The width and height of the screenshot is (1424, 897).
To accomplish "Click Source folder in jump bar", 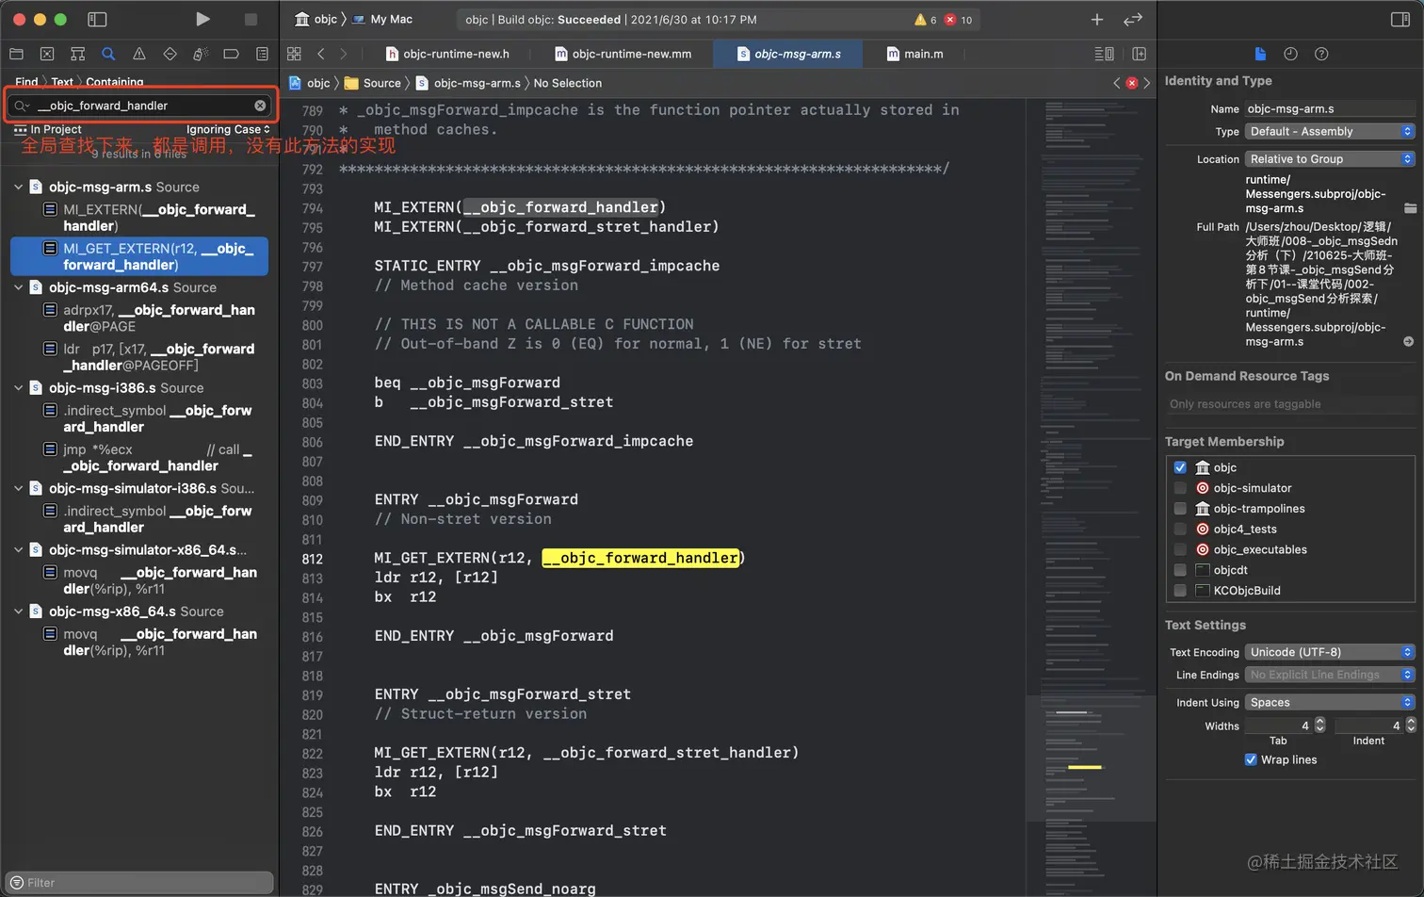I will coord(373,83).
